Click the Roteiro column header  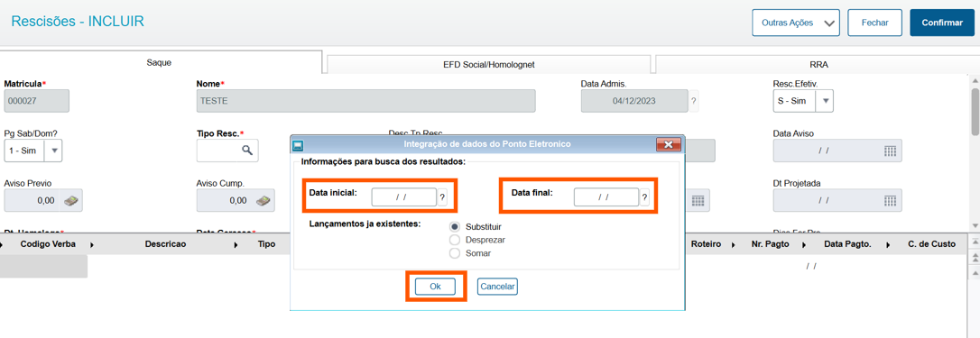707,244
